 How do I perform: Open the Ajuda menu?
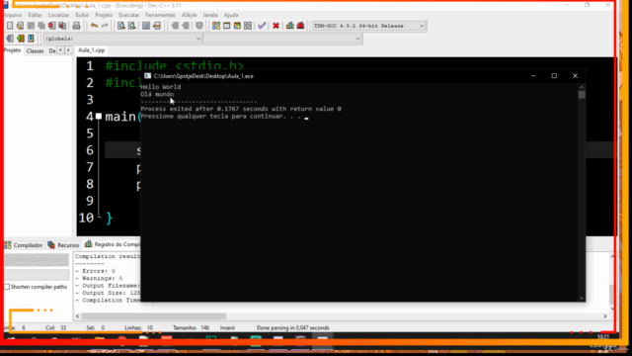tap(231, 15)
